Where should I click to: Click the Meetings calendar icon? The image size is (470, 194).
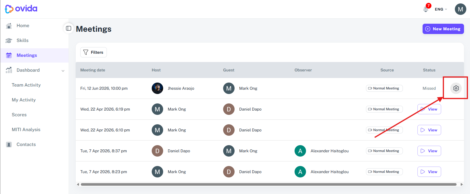tap(9, 55)
